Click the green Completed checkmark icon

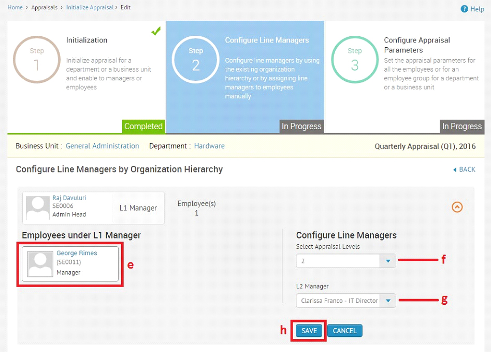pos(156,31)
